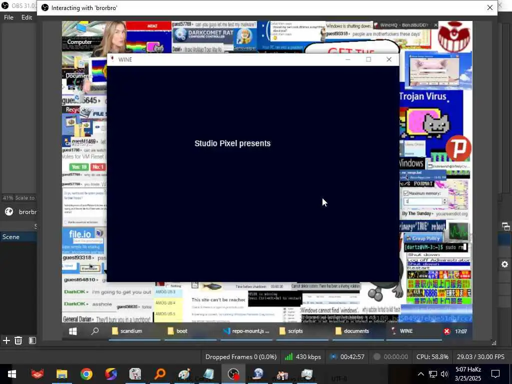Open the OBS Edit menu
512x384 pixels.
[26, 17]
